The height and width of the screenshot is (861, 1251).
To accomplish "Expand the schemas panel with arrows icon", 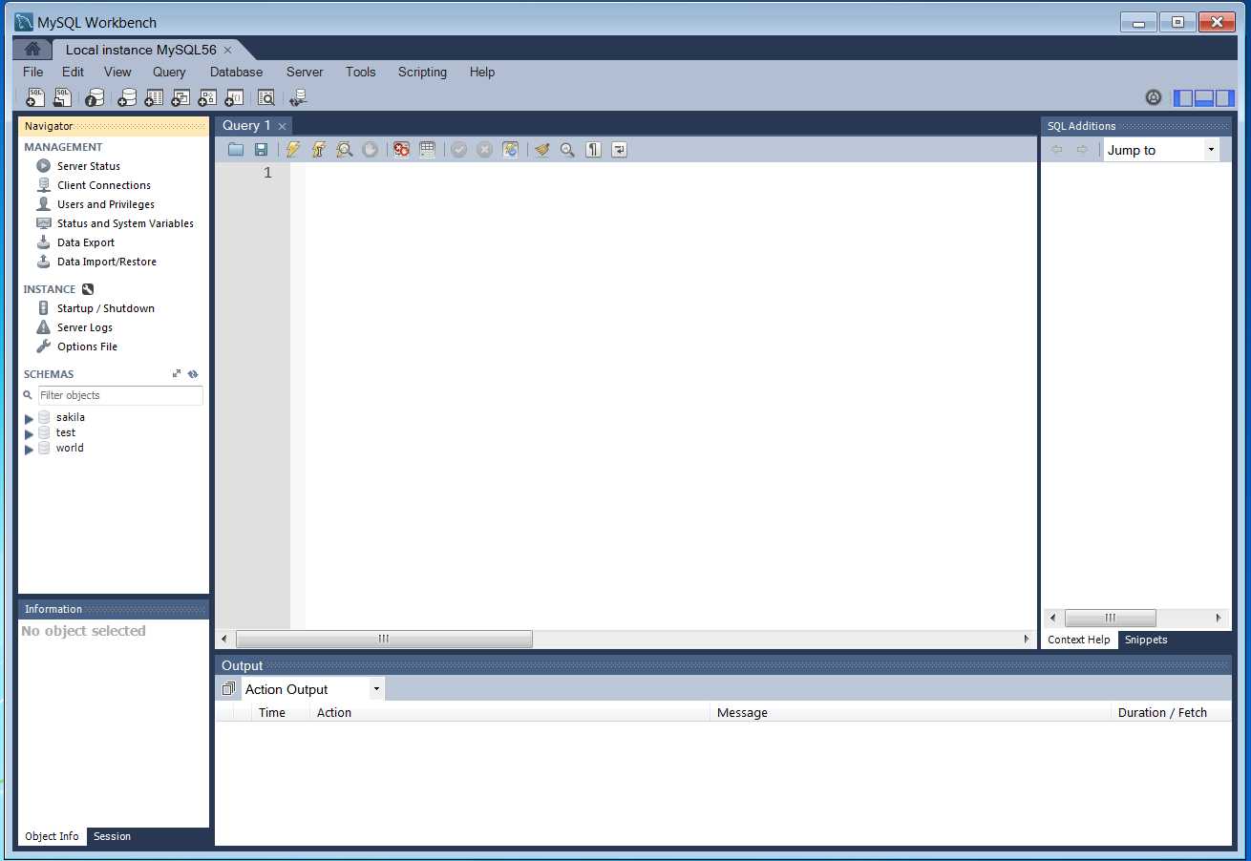I will point(177,374).
